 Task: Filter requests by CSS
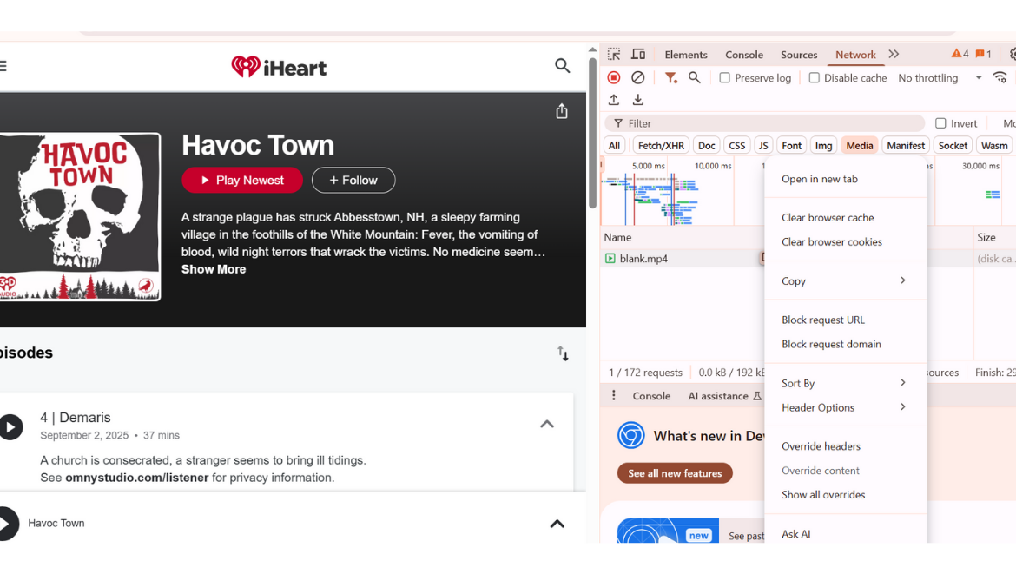point(736,146)
